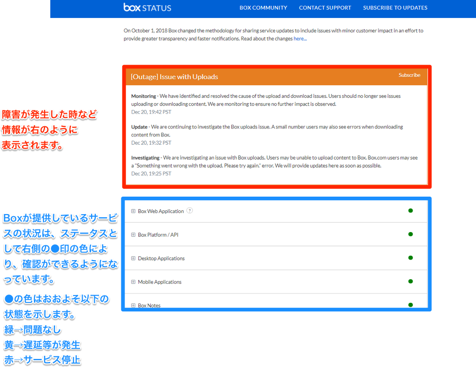Follow the 'here...' changes link
The image size is (476, 369).
click(x=300, y=39)
